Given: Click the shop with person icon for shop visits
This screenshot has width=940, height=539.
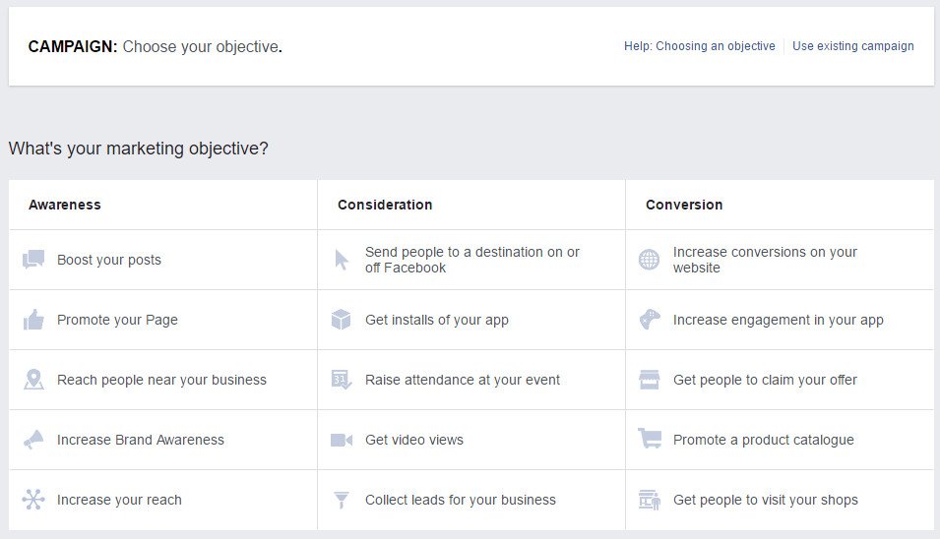Looking at the screenshot, I should [x=650, y=500].
